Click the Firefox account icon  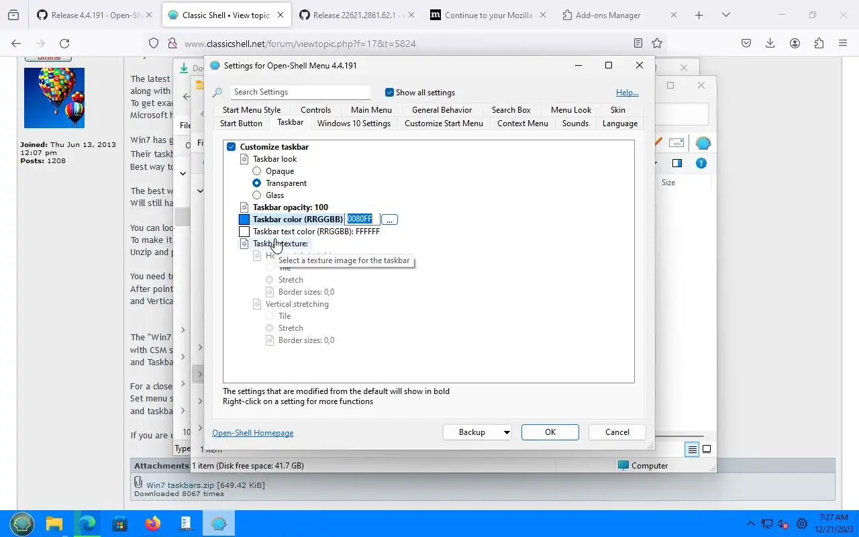795,43
